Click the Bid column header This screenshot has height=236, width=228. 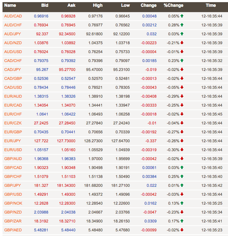click(45, 6)
